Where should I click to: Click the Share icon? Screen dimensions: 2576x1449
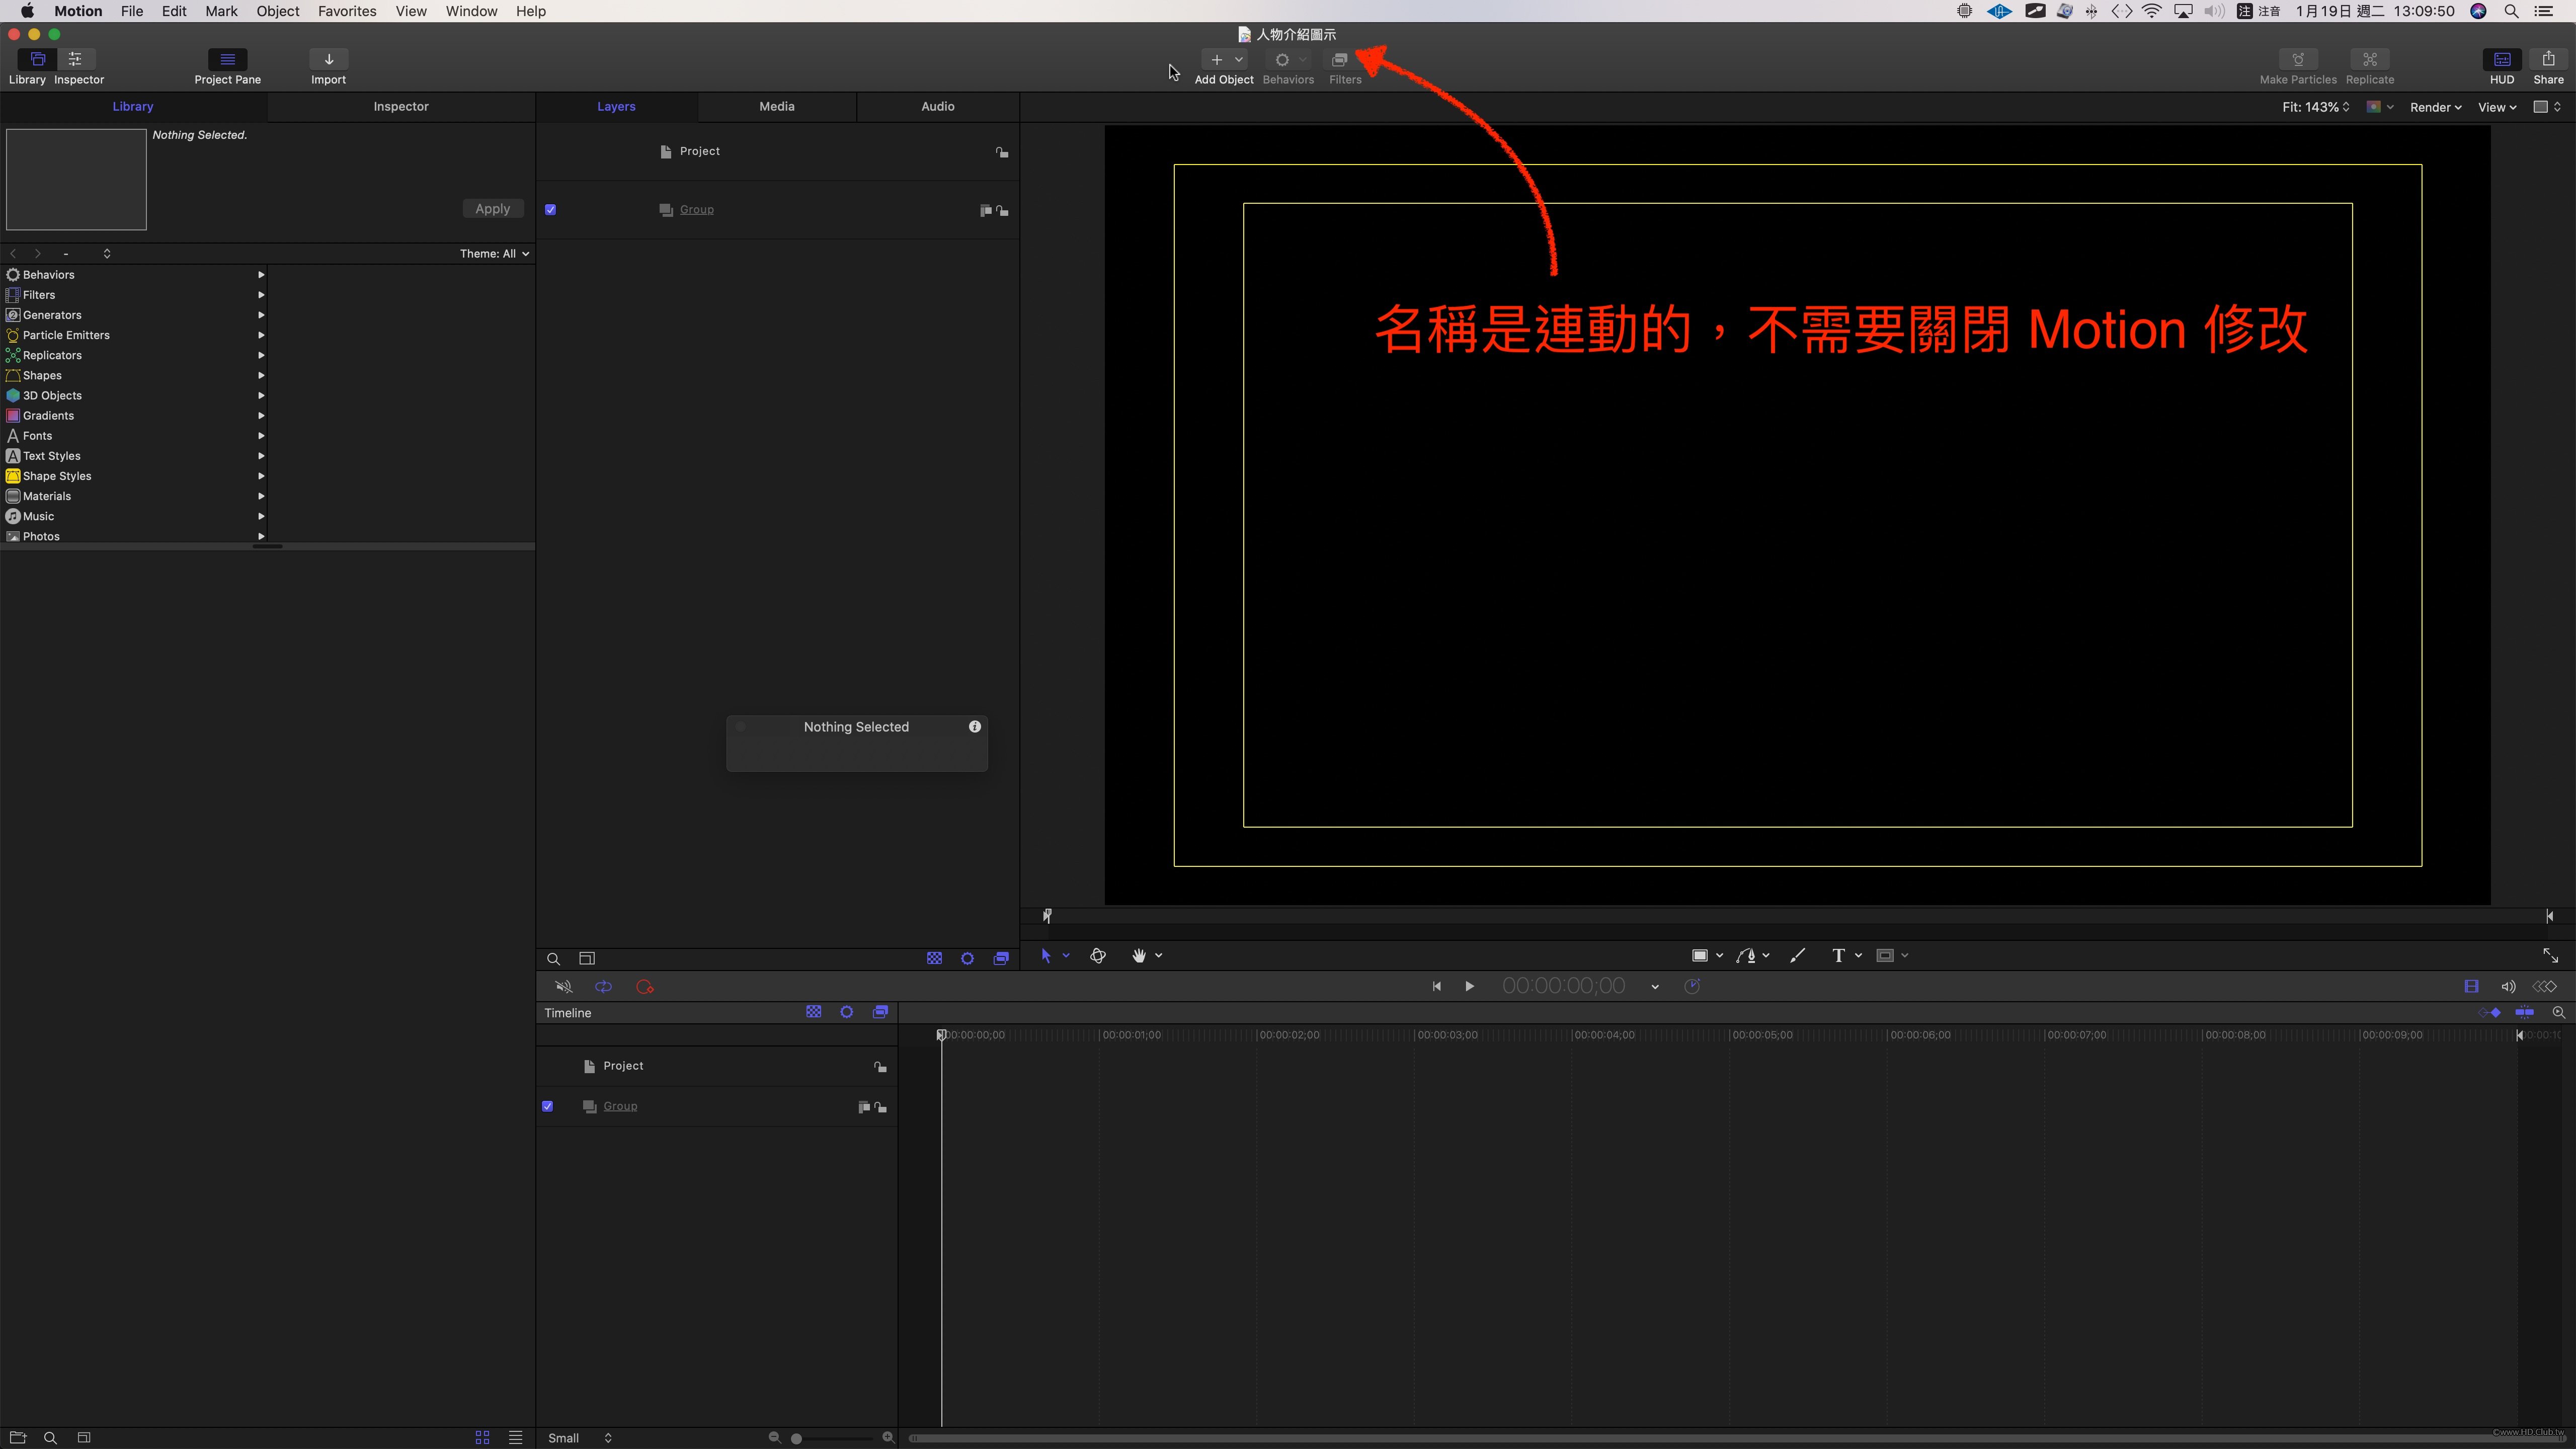pos(2547,60)
